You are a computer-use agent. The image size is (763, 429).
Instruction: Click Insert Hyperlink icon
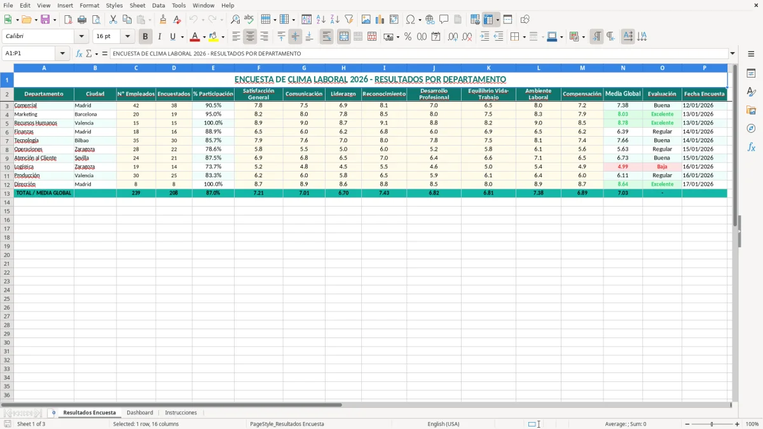430,20
